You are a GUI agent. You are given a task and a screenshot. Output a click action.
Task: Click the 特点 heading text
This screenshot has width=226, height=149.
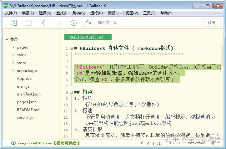[x=88, y=92]
